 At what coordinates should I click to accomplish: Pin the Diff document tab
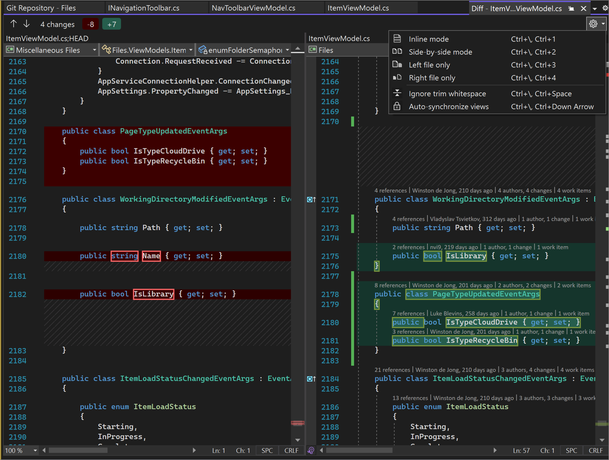pos(570,8)
